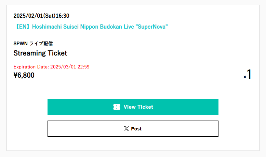Viewport: 266px width, 157px height.
Task: Click the red Expiration Date text
Action: tap(51, 67)
